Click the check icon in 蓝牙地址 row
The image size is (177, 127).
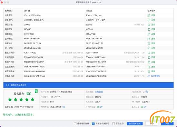click(149, 39)
